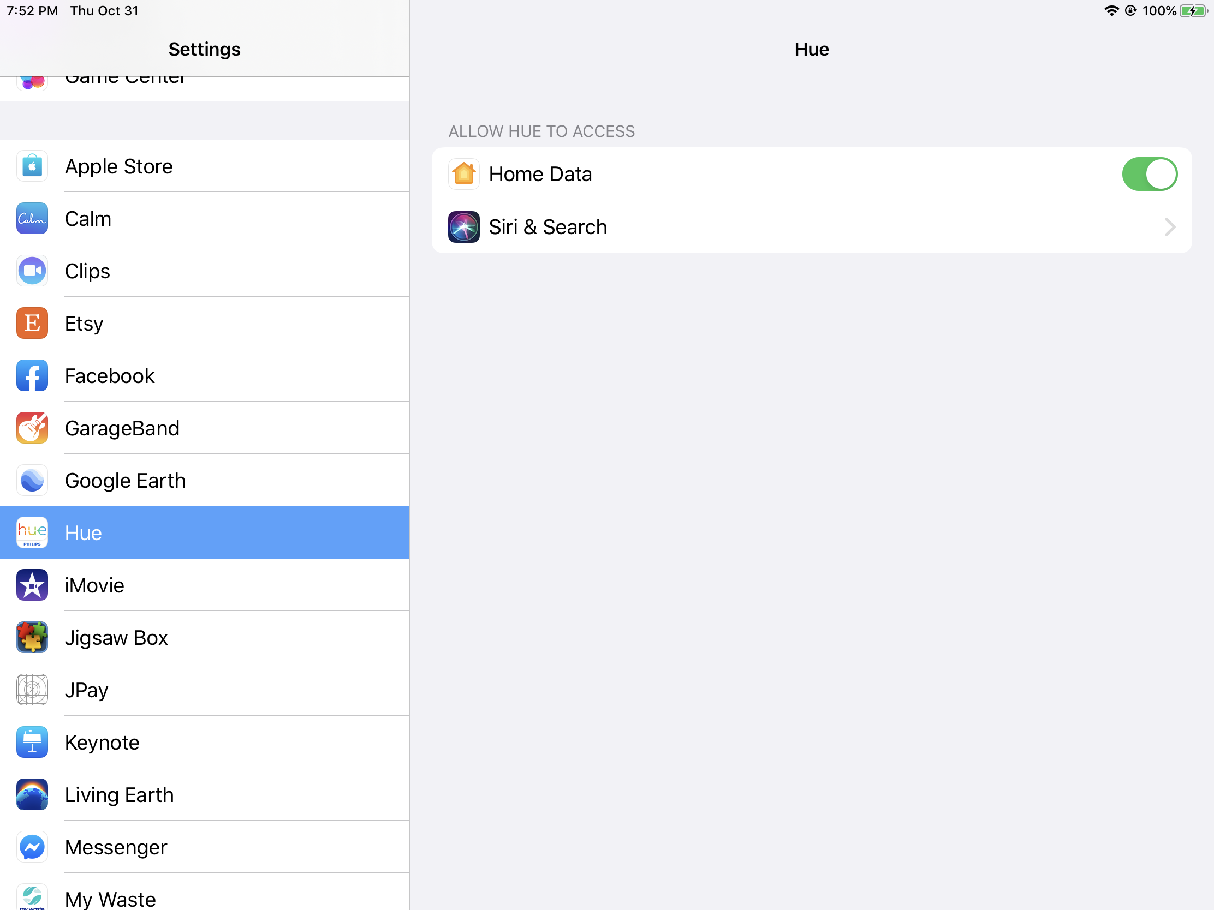The image size is (1214, 910).
Task: Expand Siri & Search chevron arrow
Action: pyautogui.click(x=1170, y=226)
